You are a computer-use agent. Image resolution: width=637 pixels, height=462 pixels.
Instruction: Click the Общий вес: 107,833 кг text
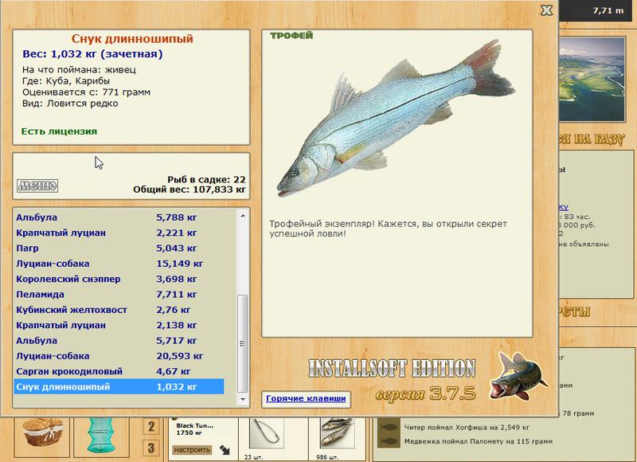[190, 190]
